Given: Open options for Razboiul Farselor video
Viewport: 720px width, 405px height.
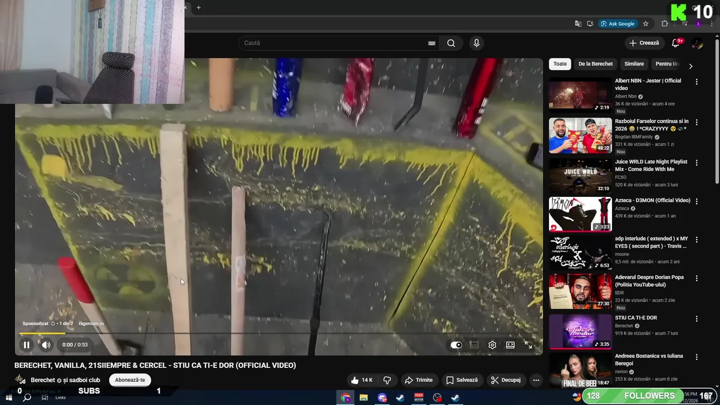Looking at the screenshot, I should click(x=696, y=123).
